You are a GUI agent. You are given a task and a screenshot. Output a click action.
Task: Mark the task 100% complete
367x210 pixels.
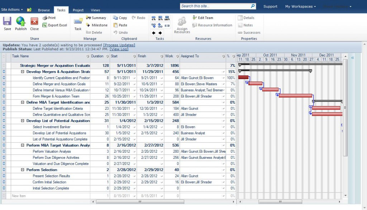(x=167, y=18)
